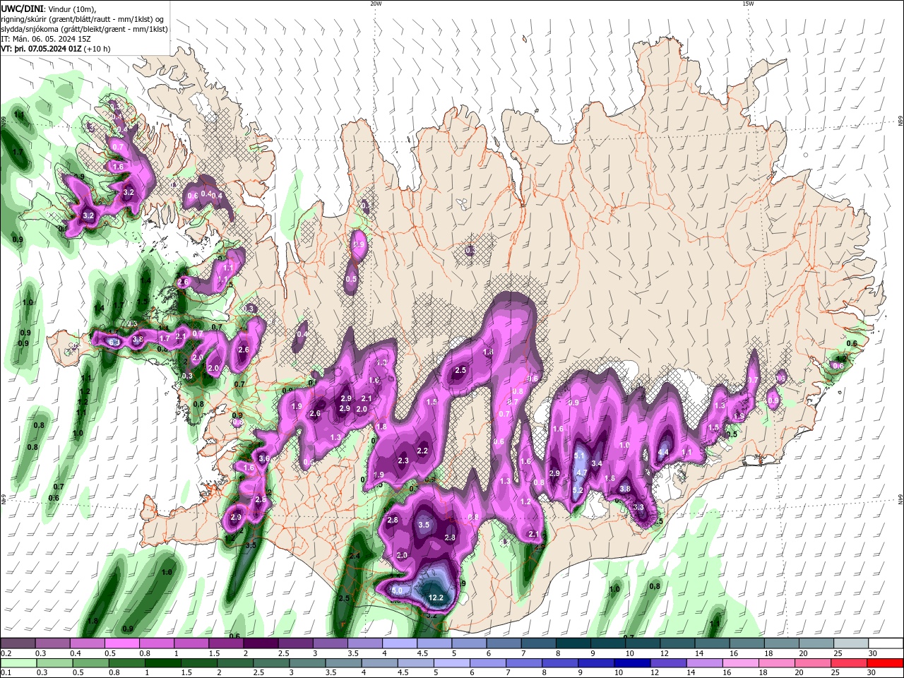Screen dimensions: 904x678
Task: Click the red bottom-row swatch between 25 and 30
Action: pos(848,663)
